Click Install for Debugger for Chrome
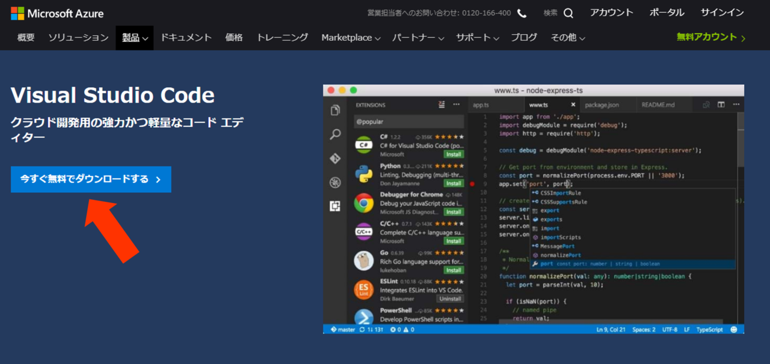 (x=453, y=212)
